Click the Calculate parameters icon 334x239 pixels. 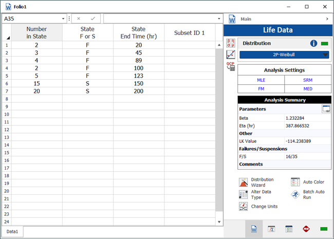coord(231,43)
